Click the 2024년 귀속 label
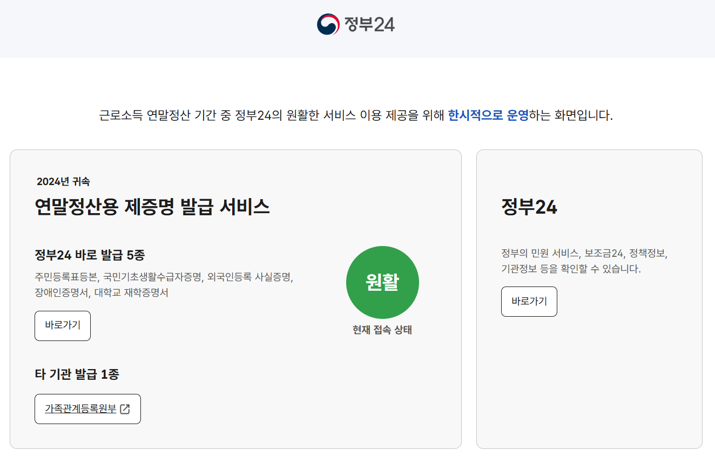This screenshot has height=457, width=715. (x=63, y=182)
